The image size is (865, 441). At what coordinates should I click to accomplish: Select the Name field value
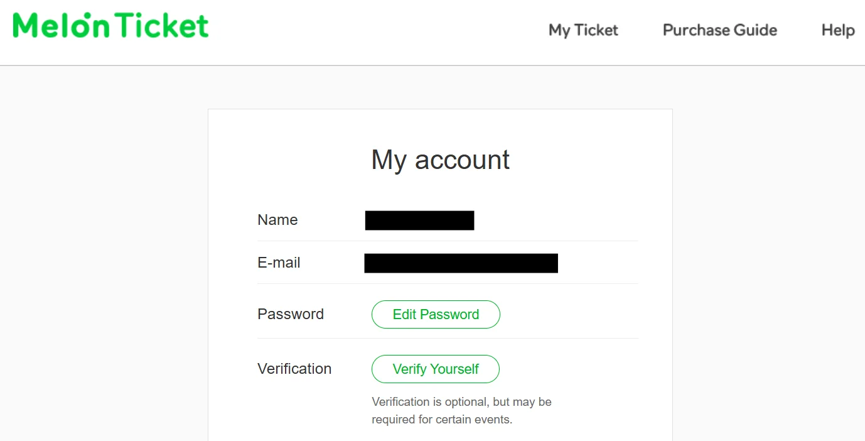tap(419, 220)
